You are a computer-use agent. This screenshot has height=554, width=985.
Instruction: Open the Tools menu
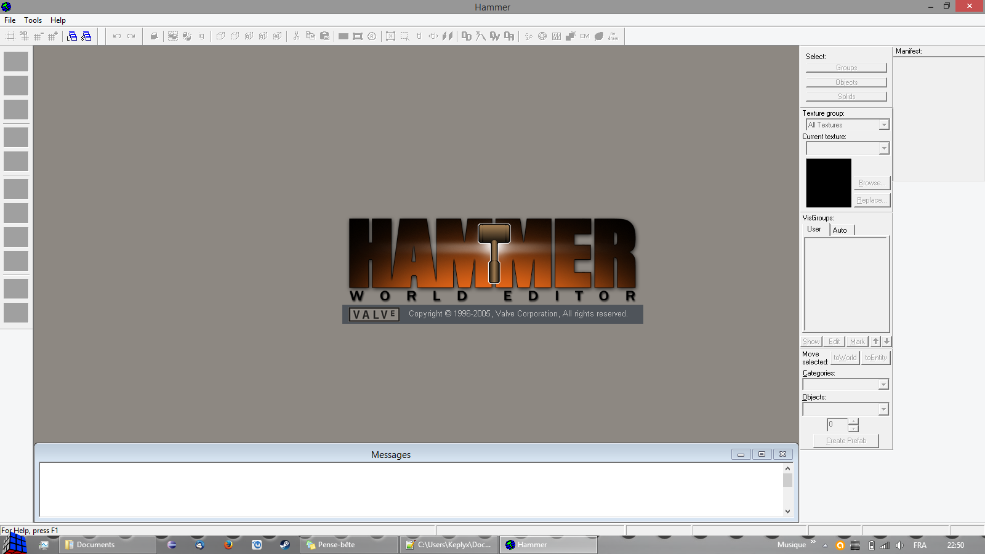coord(33,20)
